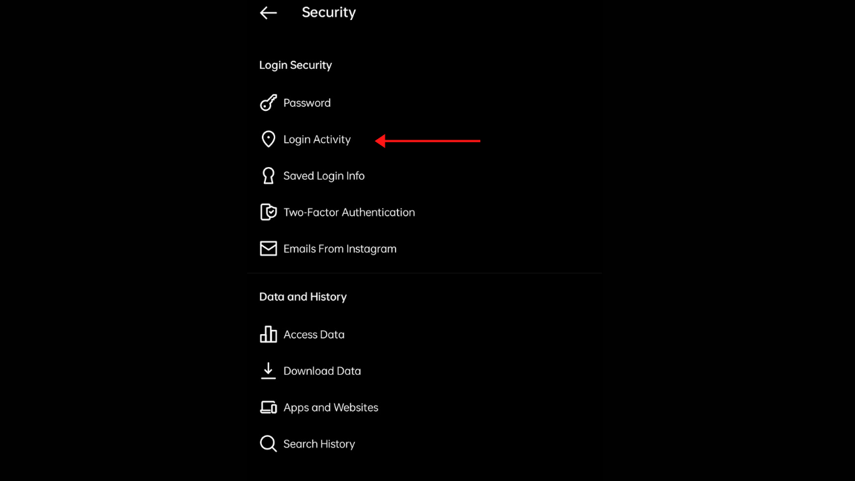Image resolution: width=855 pixels, height=481 pixels.
Task: Click the envelope icon for Emails From Instagram
Action: (268, 249)
